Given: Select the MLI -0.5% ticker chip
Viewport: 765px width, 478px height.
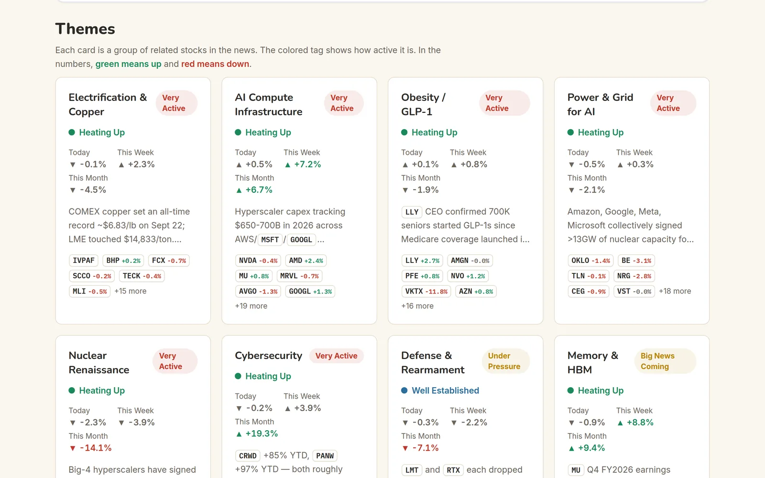Looking at the screenshot, I should pos(90,291).
